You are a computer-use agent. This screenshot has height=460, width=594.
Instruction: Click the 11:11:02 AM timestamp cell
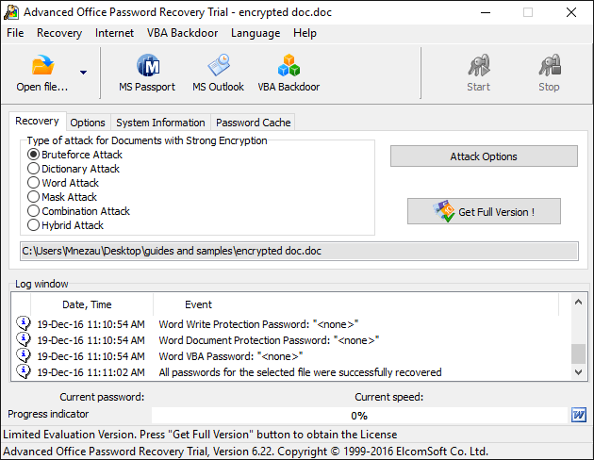91,372
